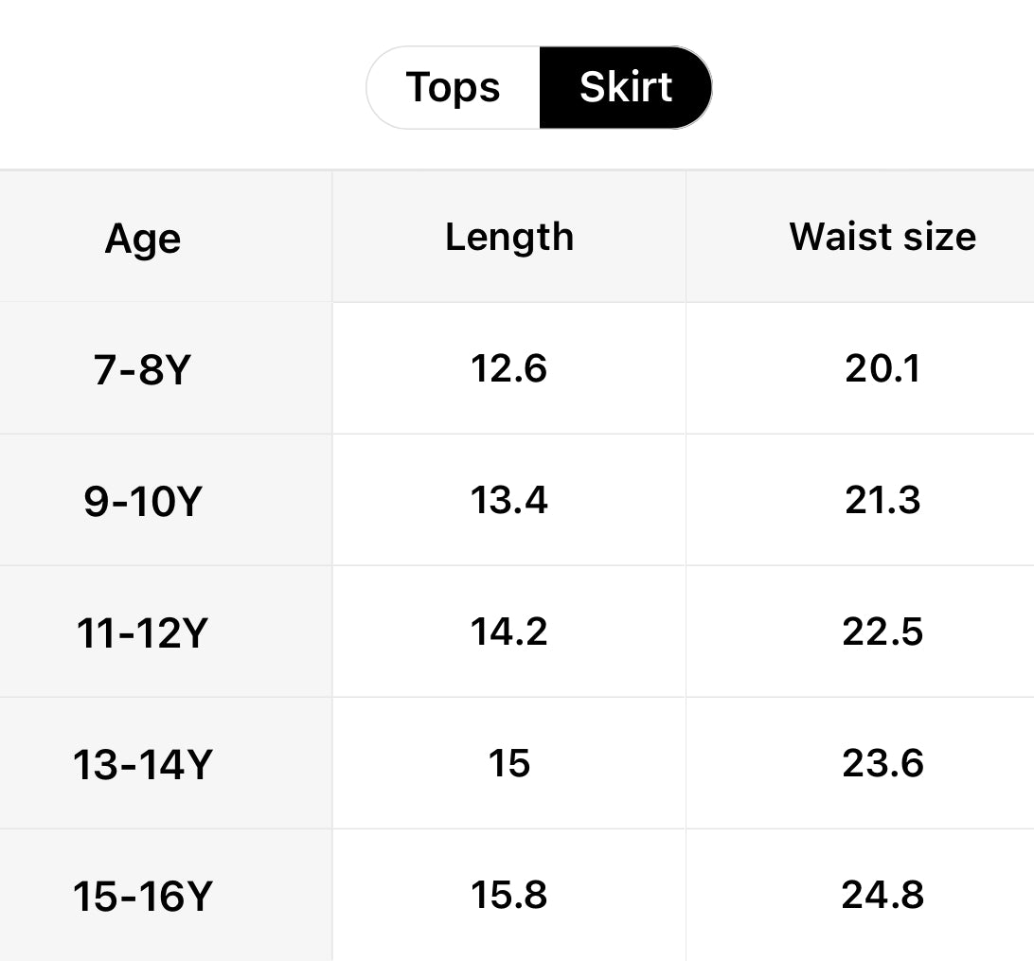Click the 21.3 waist size value
Viewport: 1034px width, 961px height.
[x=882, y=500]
